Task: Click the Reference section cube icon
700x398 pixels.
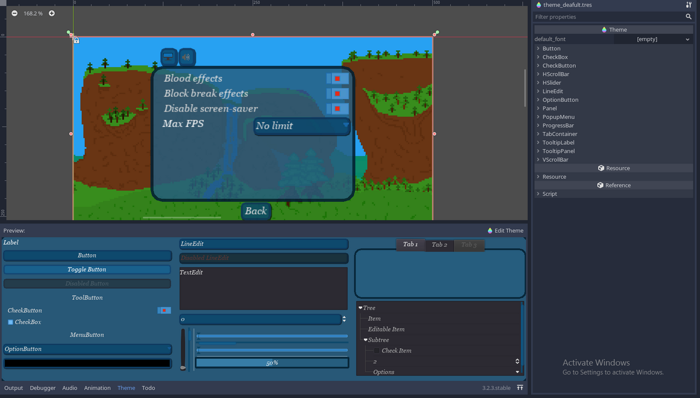Action: click(600, 185)
